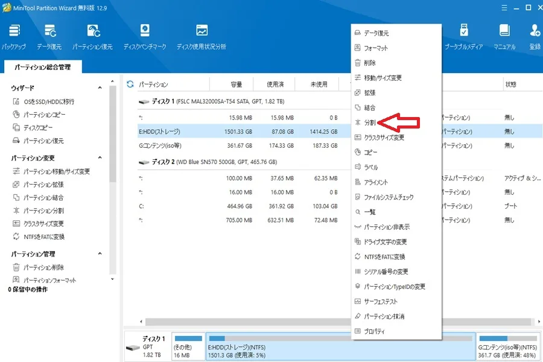Choose アライメント in context menu
Screen dimensions: 543x362
396,182
